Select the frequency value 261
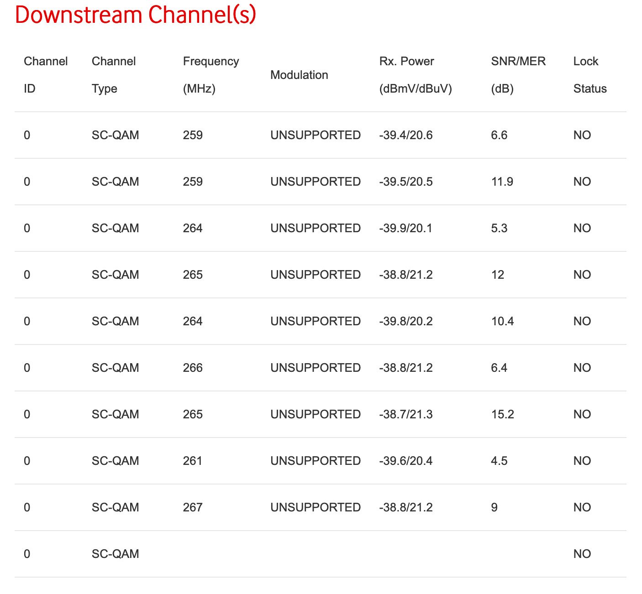Screen dimensions: 642x594 [192, 461]
